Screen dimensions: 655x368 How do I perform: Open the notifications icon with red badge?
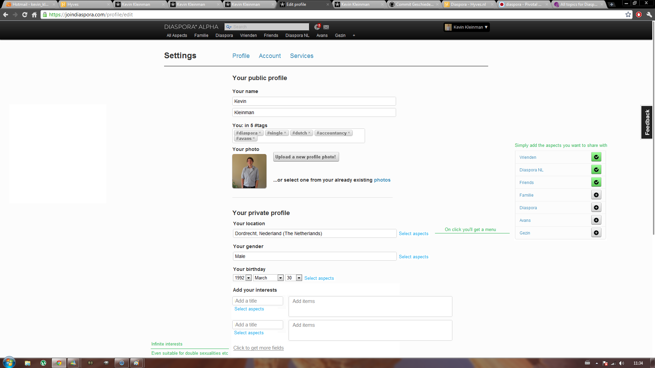click(317, 27)
